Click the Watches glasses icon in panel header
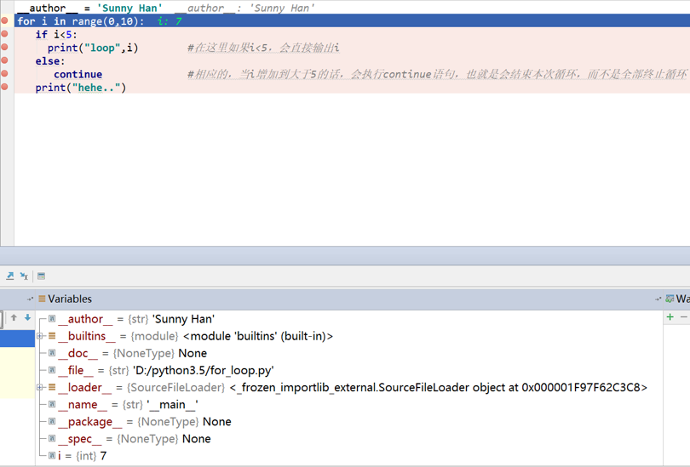This screenshot has height=467, width=690. 670,299
